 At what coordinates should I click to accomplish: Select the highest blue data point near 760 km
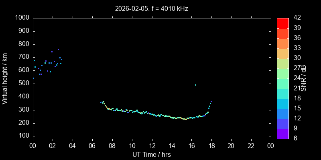tap(58, 49)
